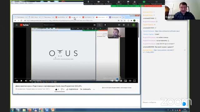Toggle the YouTube autoplay switch
The image size is (200, 112).
112,81
